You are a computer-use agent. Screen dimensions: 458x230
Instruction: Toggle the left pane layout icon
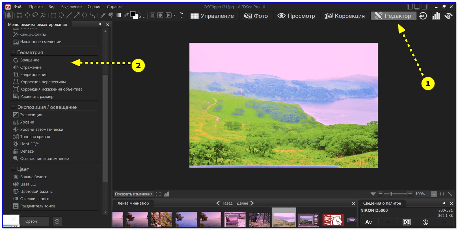[x=410, y=7]
